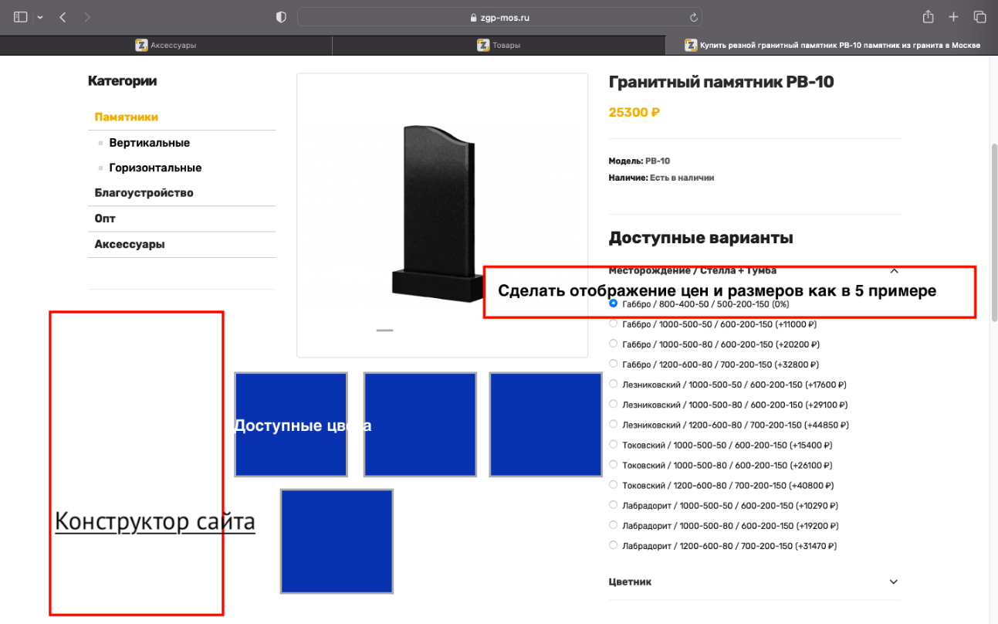Click the zgp-mos.ru address bar
This screenshot has width=998, height=624.
499,17
